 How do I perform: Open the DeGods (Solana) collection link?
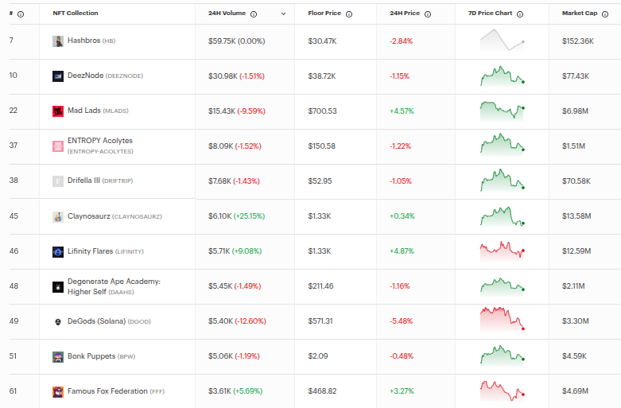click(109, 321)
